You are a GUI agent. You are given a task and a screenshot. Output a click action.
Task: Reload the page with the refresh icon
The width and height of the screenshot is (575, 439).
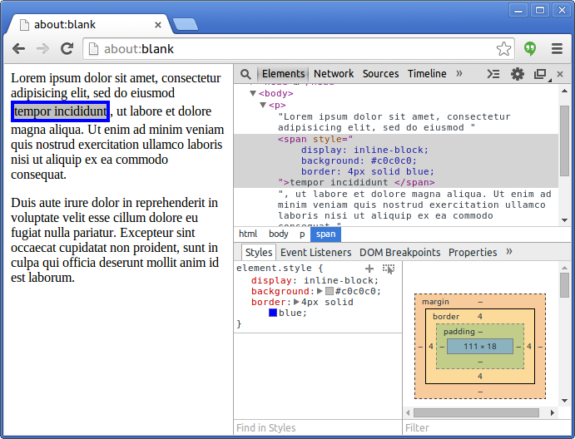click(x=67, y=49)
